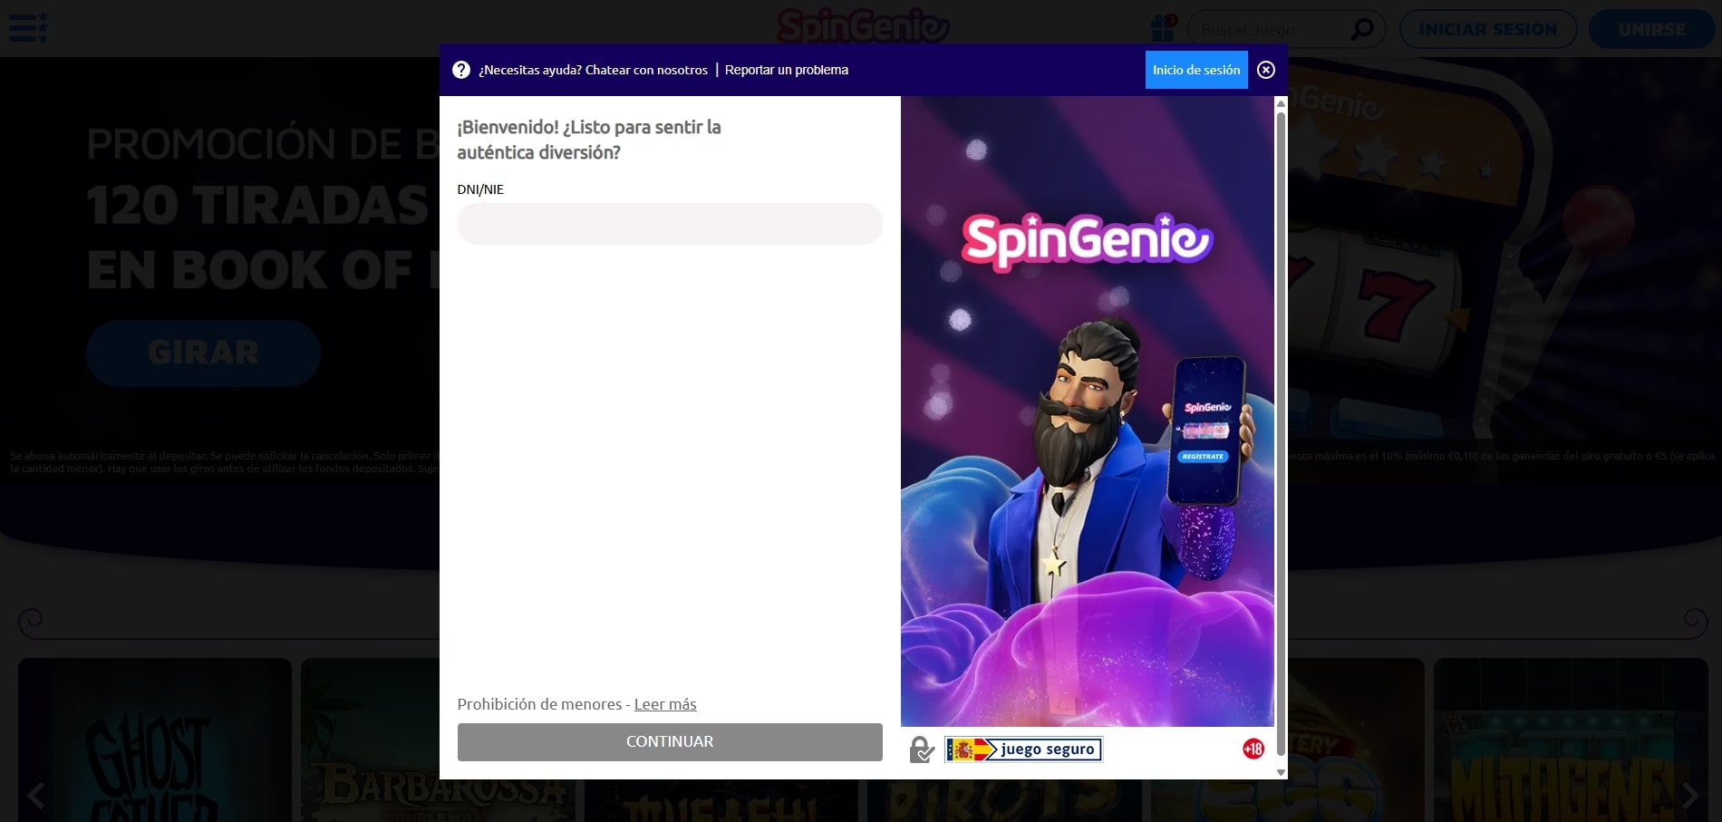Screen dimensions: 1722x822
Task: Click the help question mark icon
Action: click(x=461, y=70)
